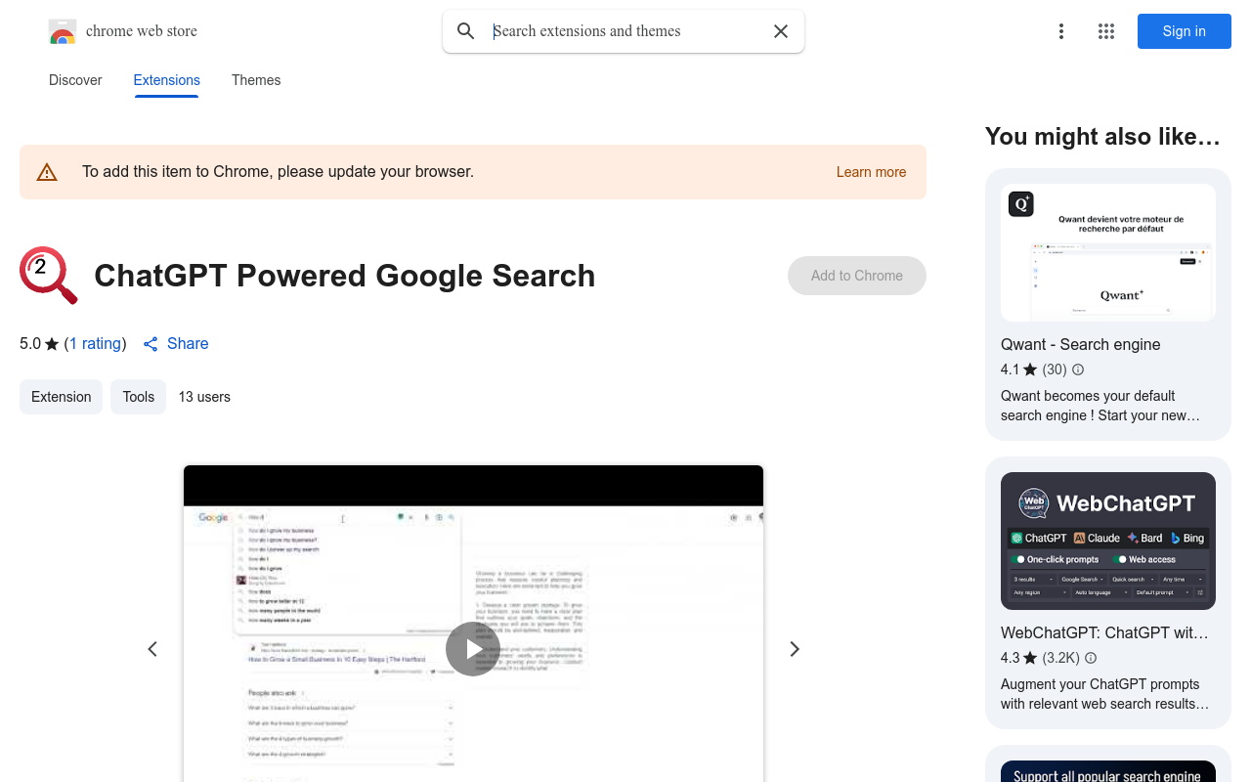Click the ChatGPT Powered Google Search logo
This screenshot has width=1251, height=782.
49,276
